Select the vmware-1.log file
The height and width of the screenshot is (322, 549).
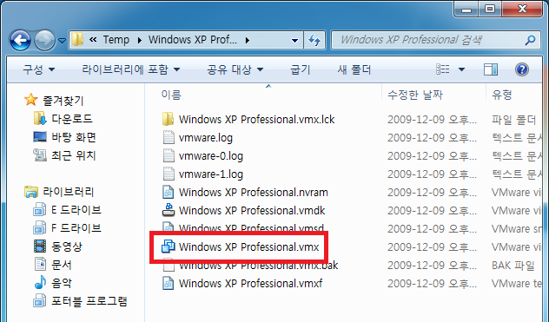pyautogui.click(x=211, y=174)
